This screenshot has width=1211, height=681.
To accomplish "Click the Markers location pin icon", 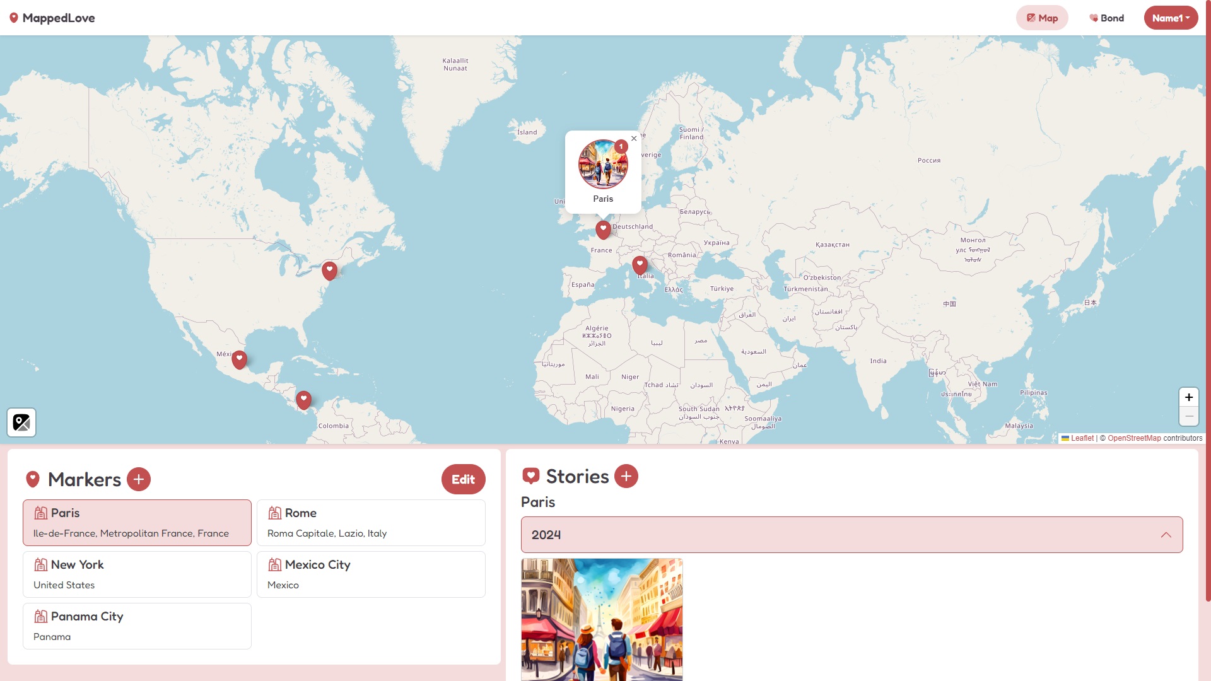I will (x=33, y=479).
